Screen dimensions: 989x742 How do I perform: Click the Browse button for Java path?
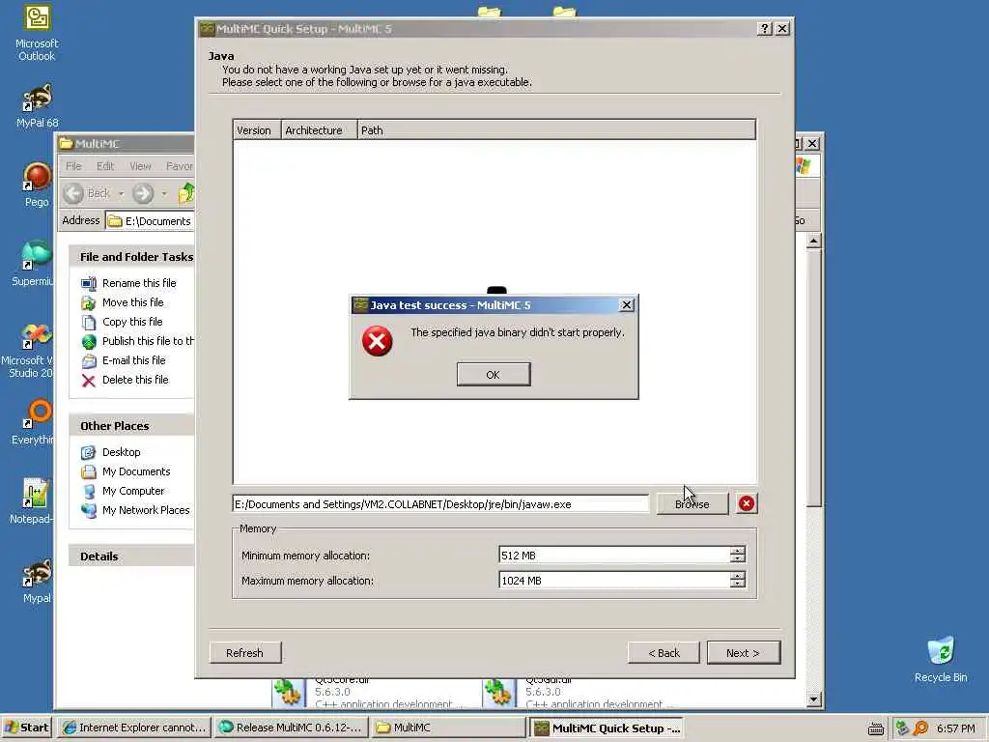click(692, 503)
